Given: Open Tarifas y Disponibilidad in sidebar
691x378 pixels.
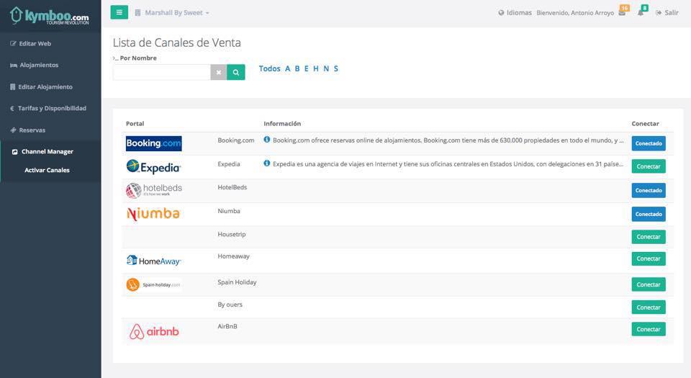Looking at the screenshot, I should pyautogui.click(x=48, y=109).
